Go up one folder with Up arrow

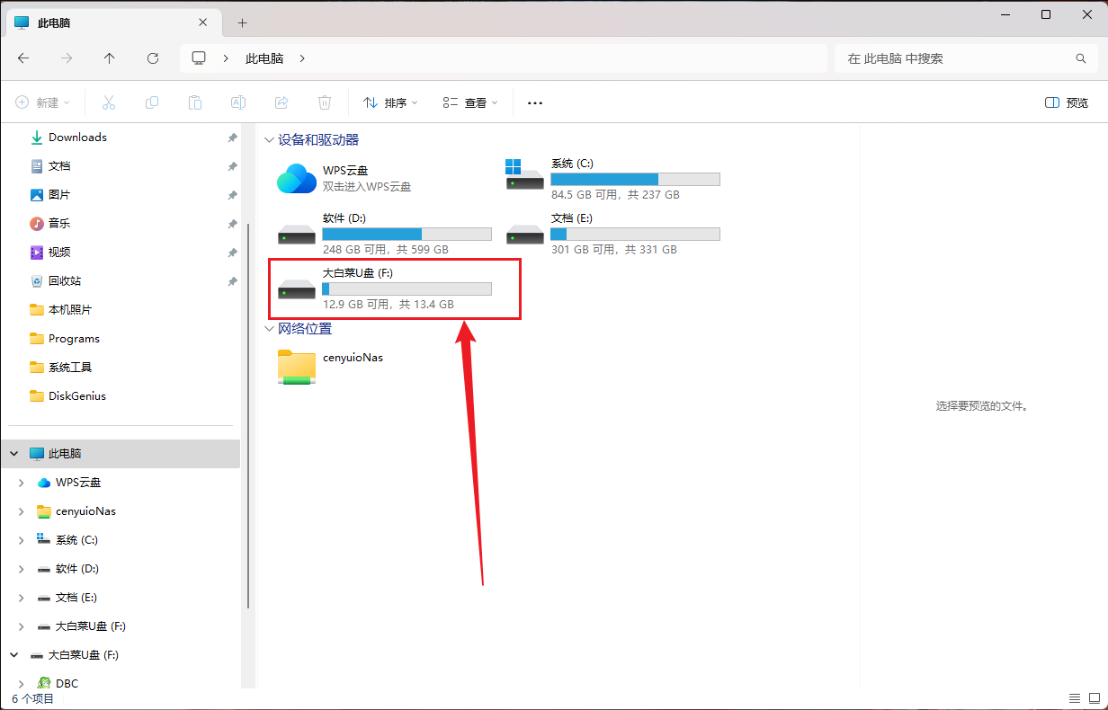[110, 58]
